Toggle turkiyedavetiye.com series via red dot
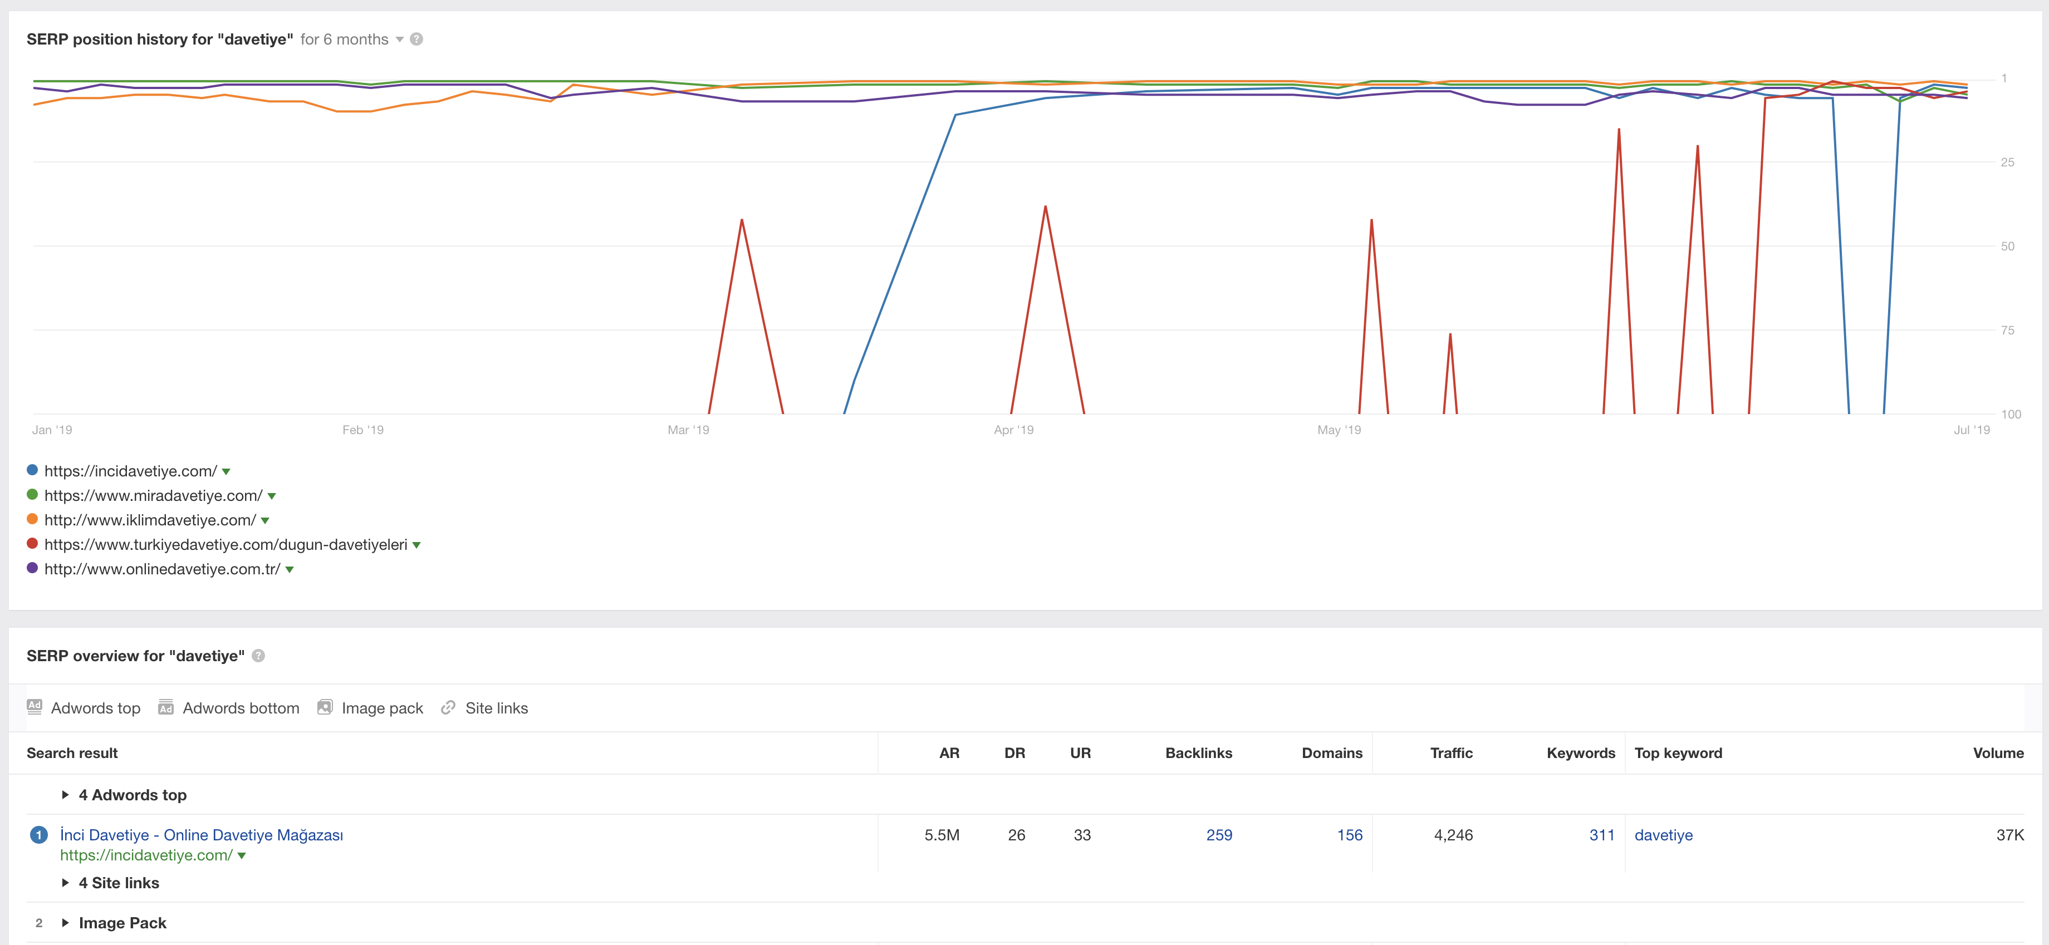 [33, 544]
